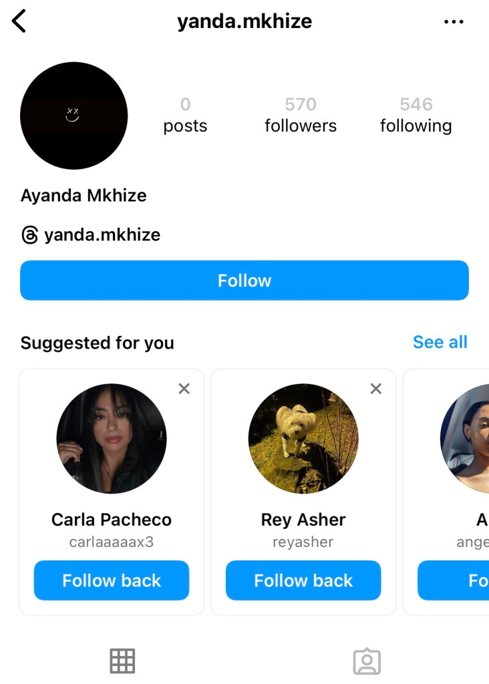Follow back Carla Pacheco

112,580
